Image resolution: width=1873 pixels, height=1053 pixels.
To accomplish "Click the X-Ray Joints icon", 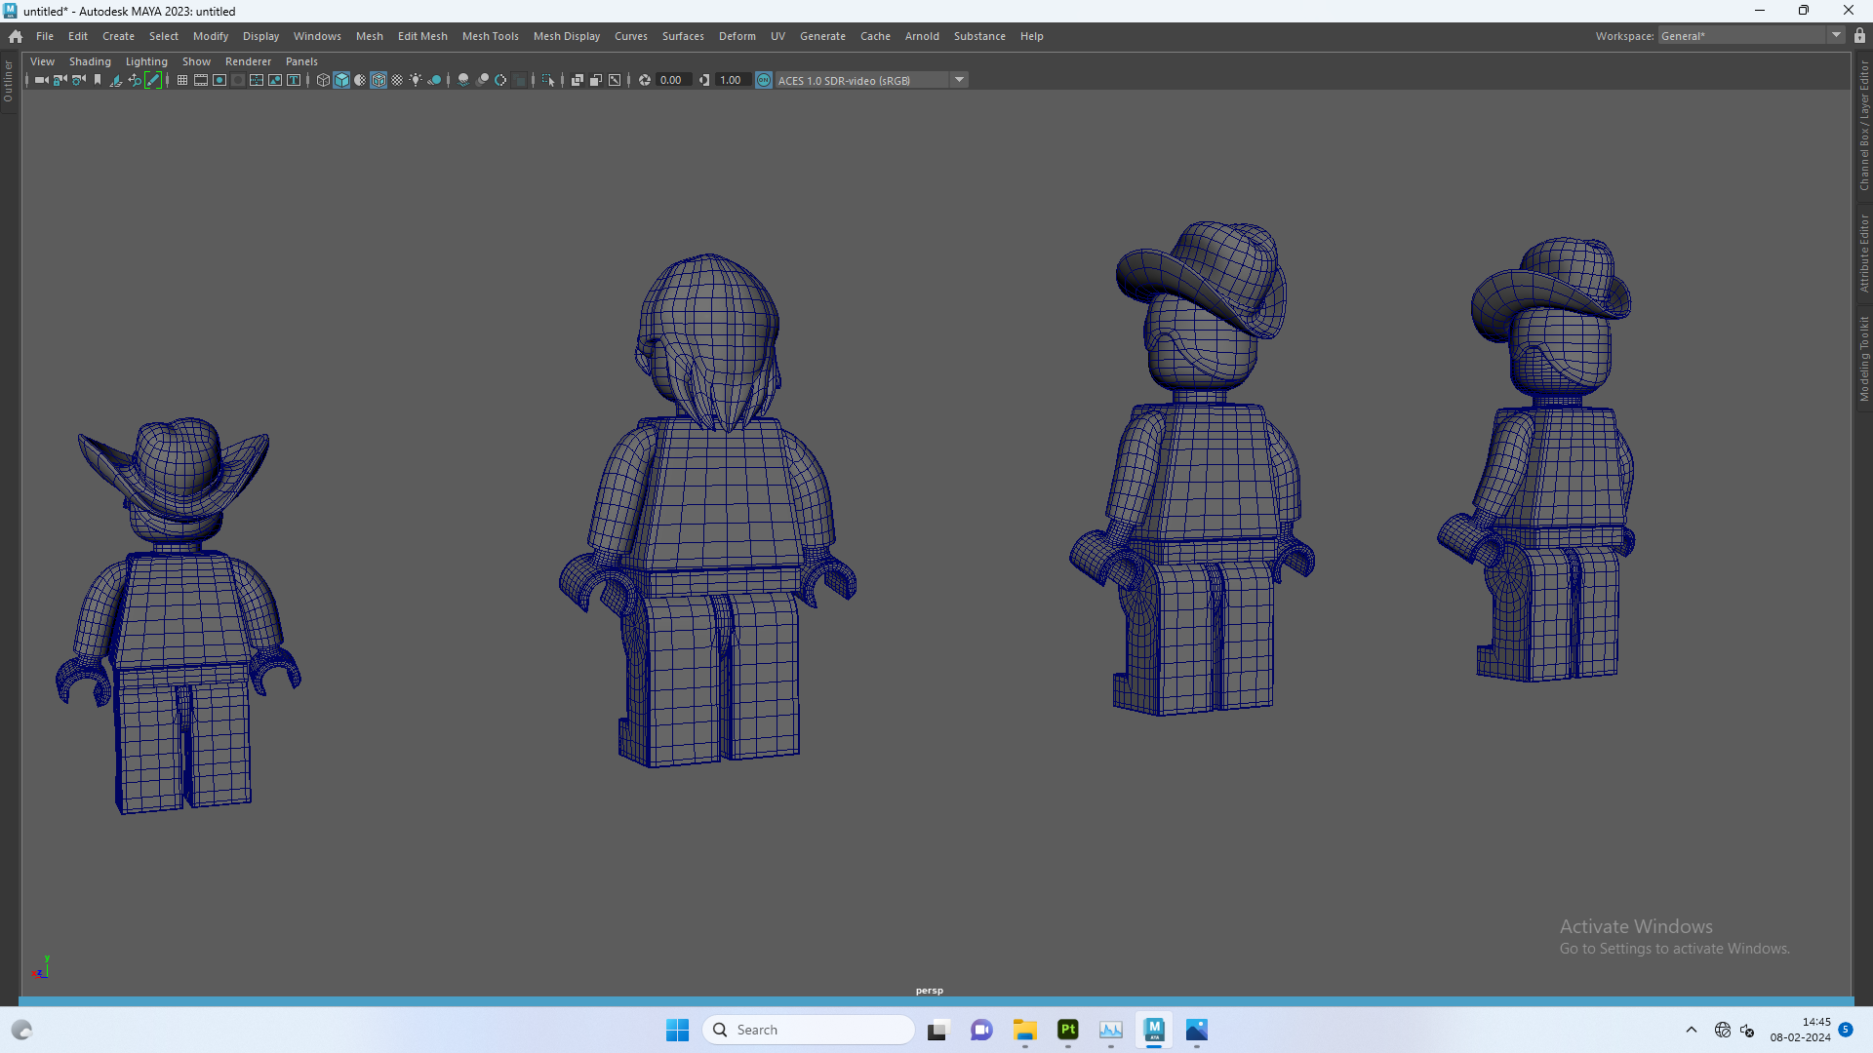I will pos(615,80).
